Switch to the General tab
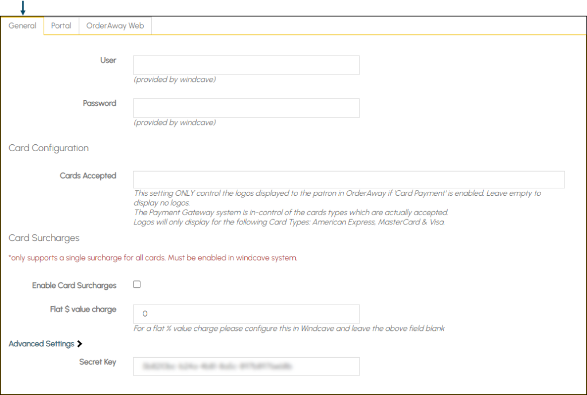Screen dimensions: 587x395 pyautogui.click(x=22, y=26)
